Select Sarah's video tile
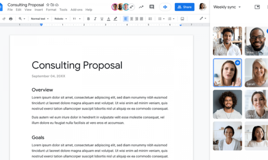Viewport: 268px width, 160px height. coord(256,73)
